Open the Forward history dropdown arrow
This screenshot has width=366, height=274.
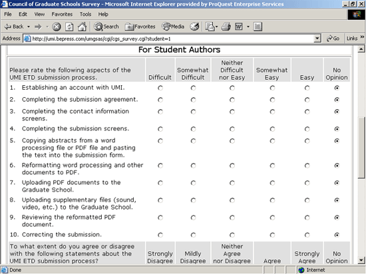pos(47,27)
